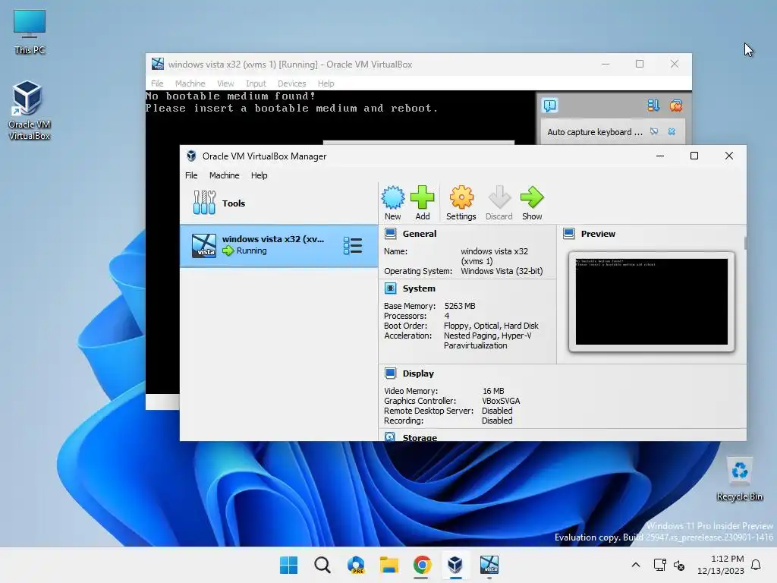Click the General section header label

(x=419, y=234)
